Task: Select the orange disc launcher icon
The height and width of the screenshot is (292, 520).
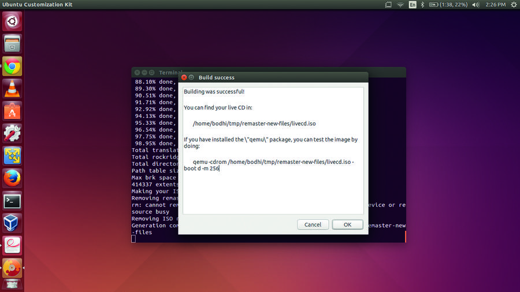Action: 12,268
